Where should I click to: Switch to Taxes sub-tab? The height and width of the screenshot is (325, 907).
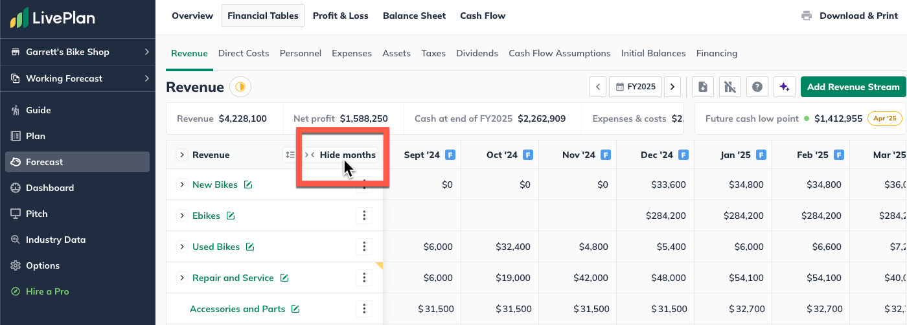[x=433, y=53]
